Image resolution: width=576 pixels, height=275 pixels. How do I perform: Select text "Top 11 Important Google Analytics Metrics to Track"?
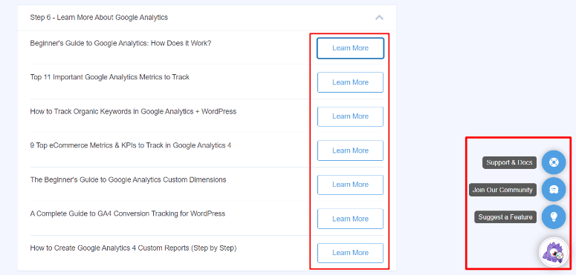pos(110,77)
